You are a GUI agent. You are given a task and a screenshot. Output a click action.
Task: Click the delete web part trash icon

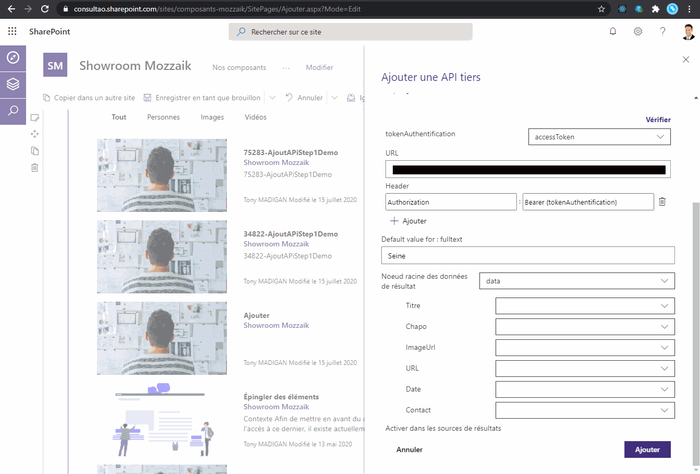tap(34, 168)
